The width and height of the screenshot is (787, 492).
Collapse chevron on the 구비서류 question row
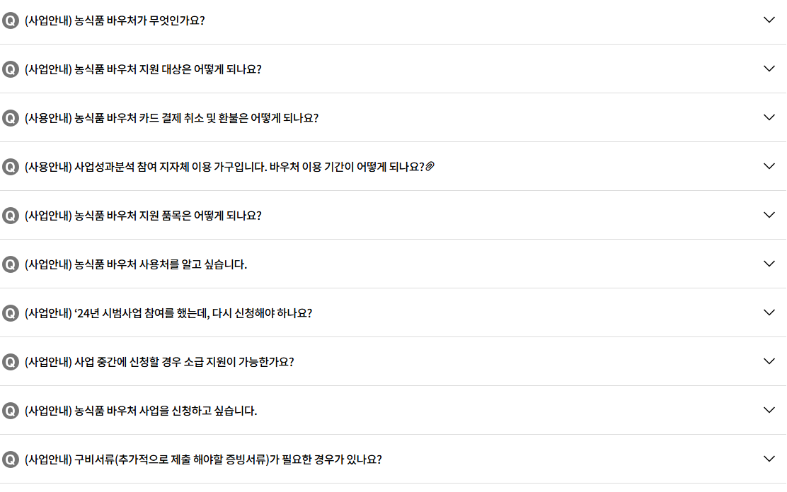click(x=769, y=458)
